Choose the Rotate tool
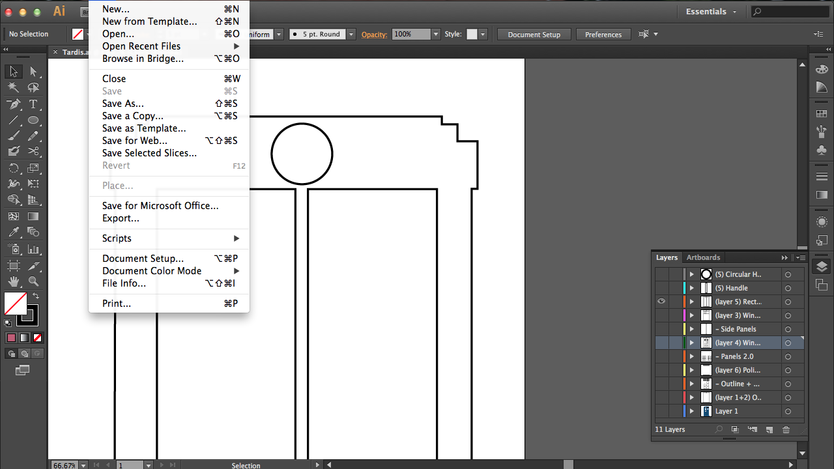The image size is (834, 469). [14, 169]
